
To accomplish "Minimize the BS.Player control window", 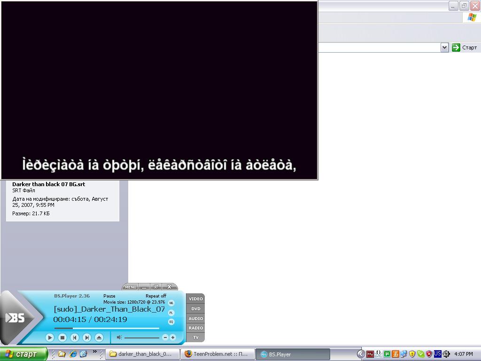I will [144, 287].
